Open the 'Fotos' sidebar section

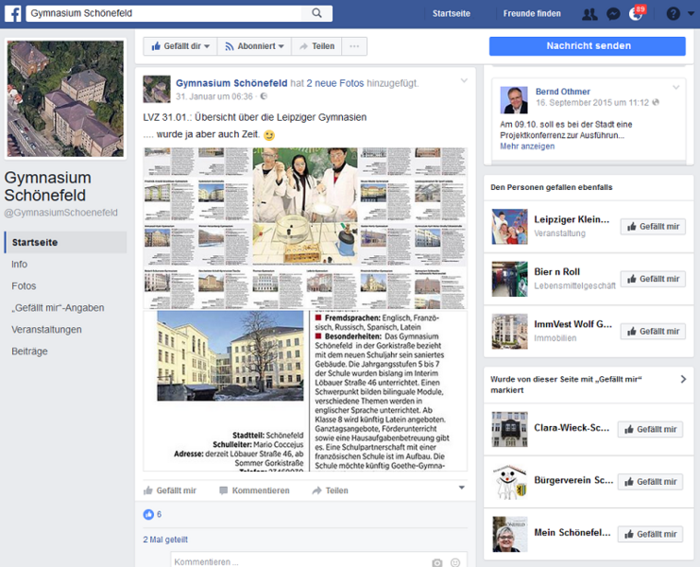click(24, 286)
